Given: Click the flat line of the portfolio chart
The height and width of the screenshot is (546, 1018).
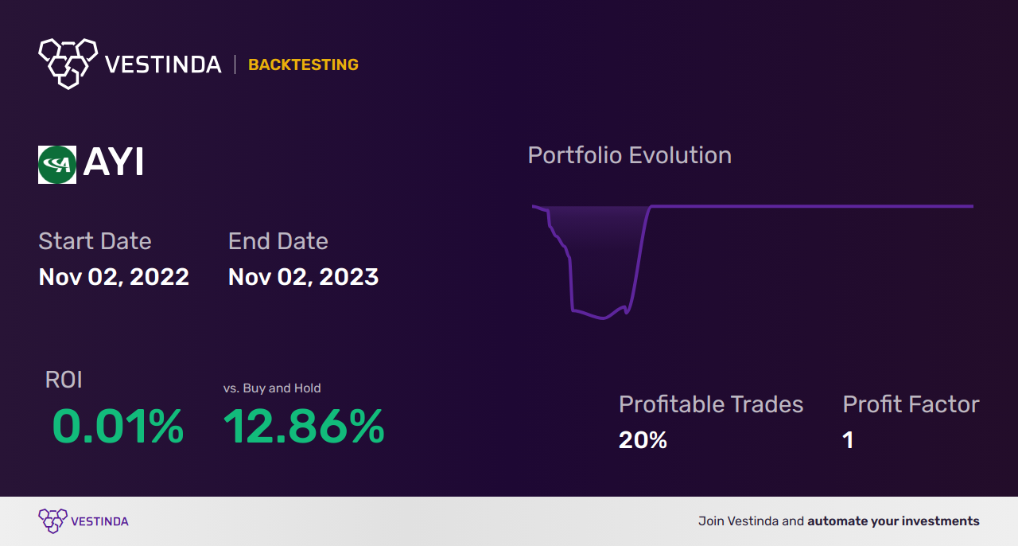Looking at the screenshot, I should 811,206.
